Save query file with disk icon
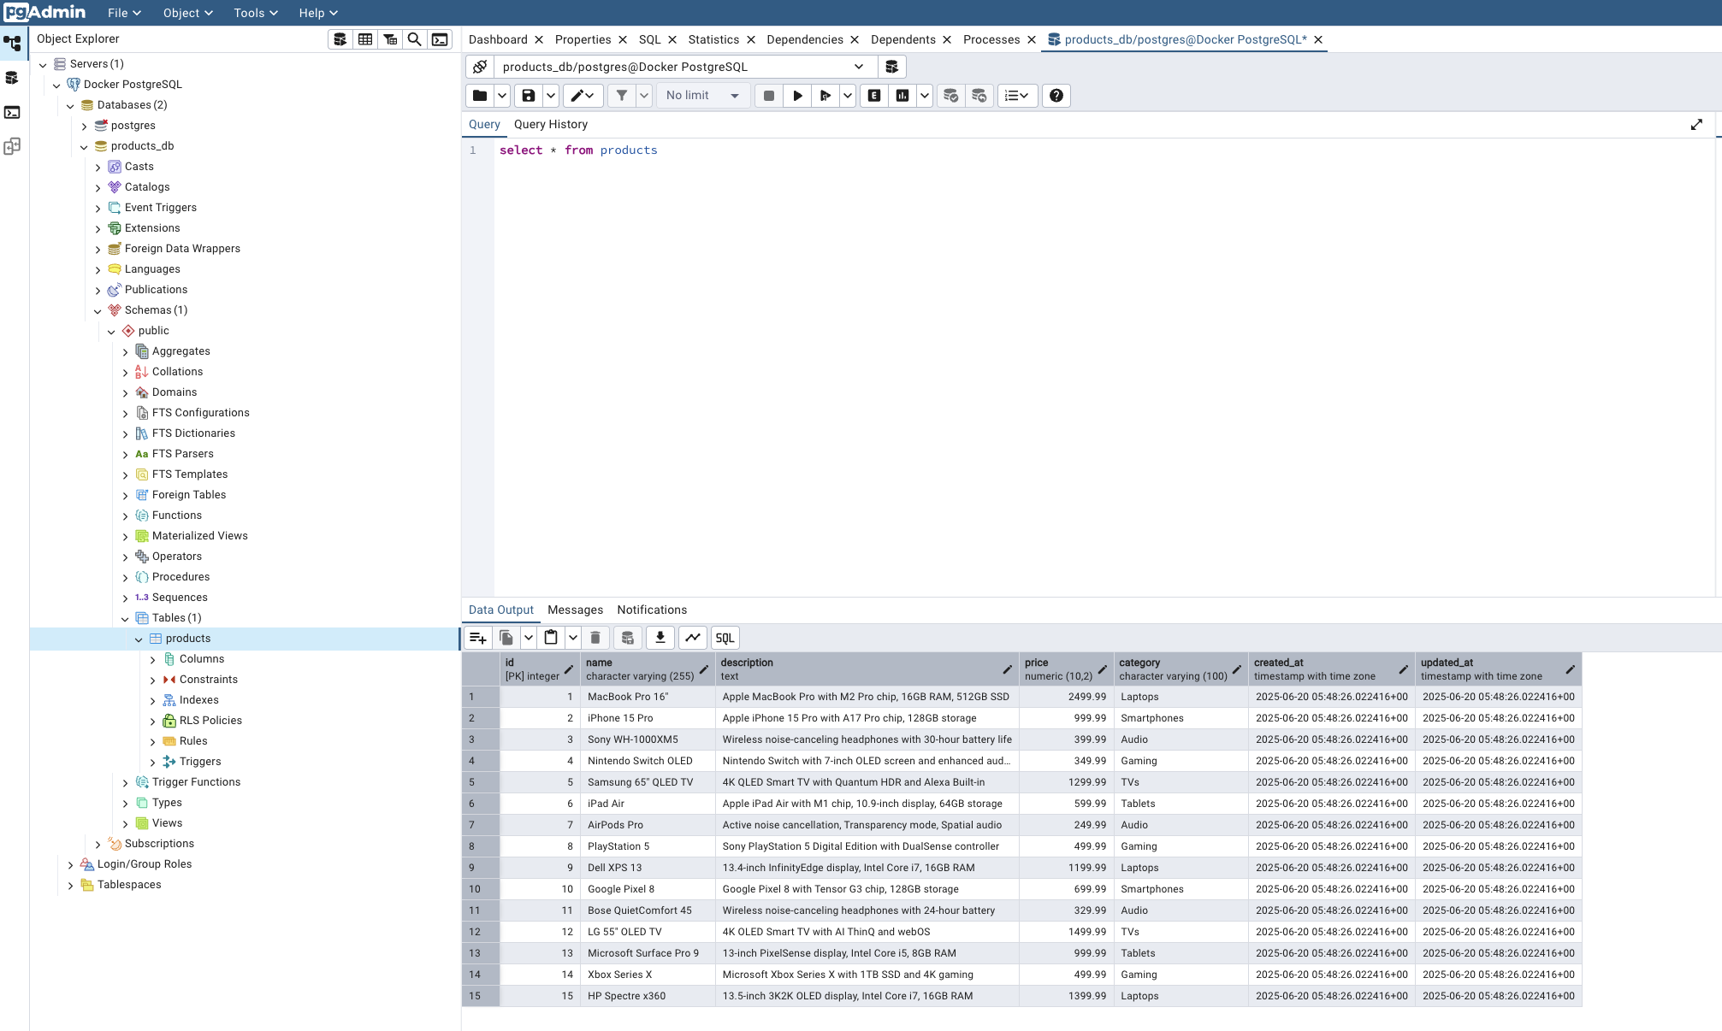Screen dimensions: 1722x1031 point(529,96)
